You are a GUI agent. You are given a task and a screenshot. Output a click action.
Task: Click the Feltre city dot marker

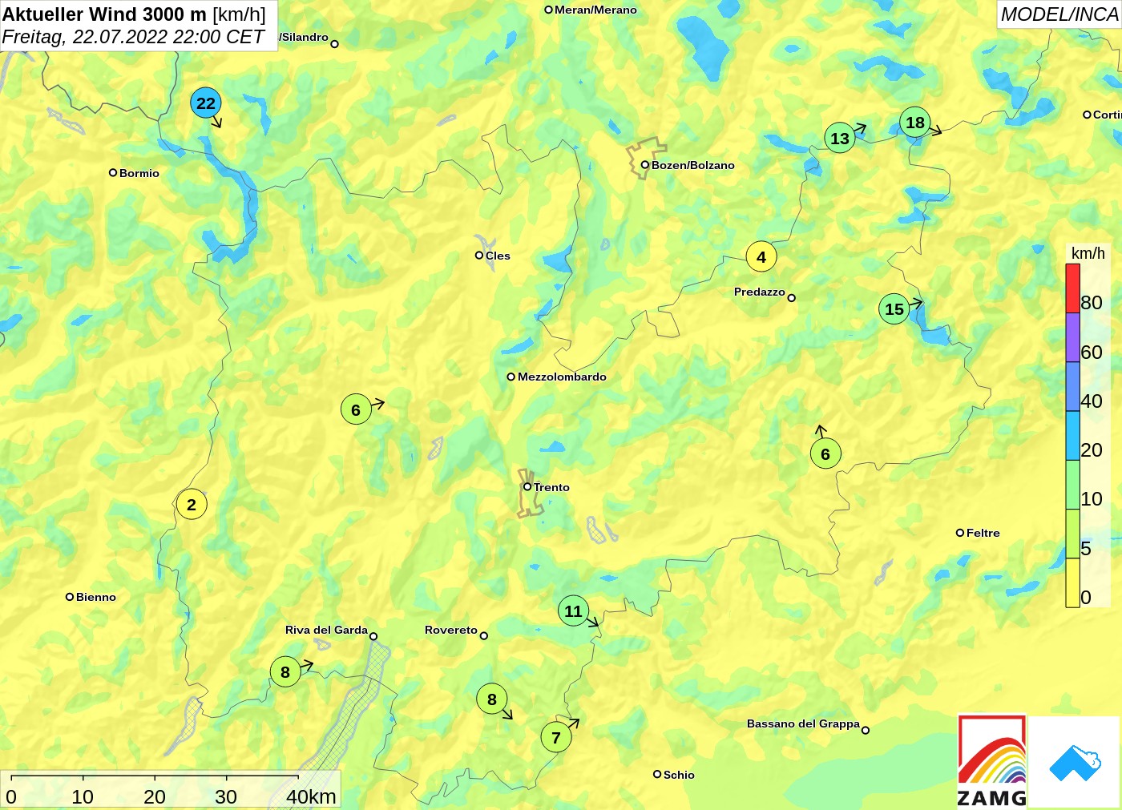click(960, 533)
